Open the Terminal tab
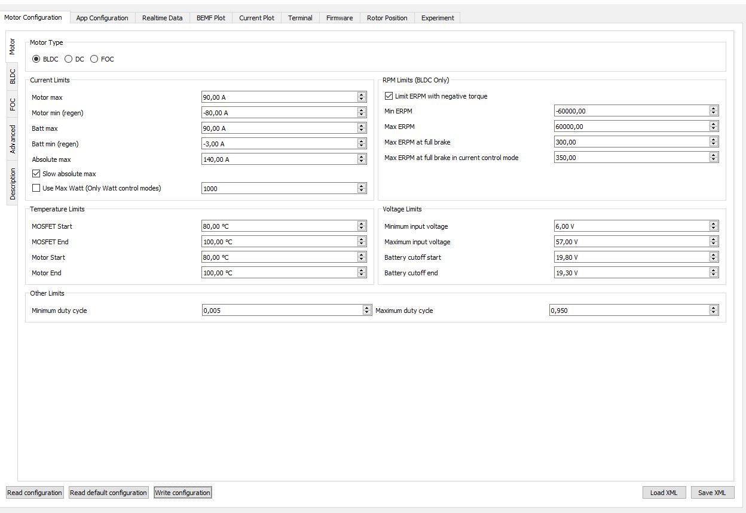Screen dimensions: 746x513 tap(300, 18)
